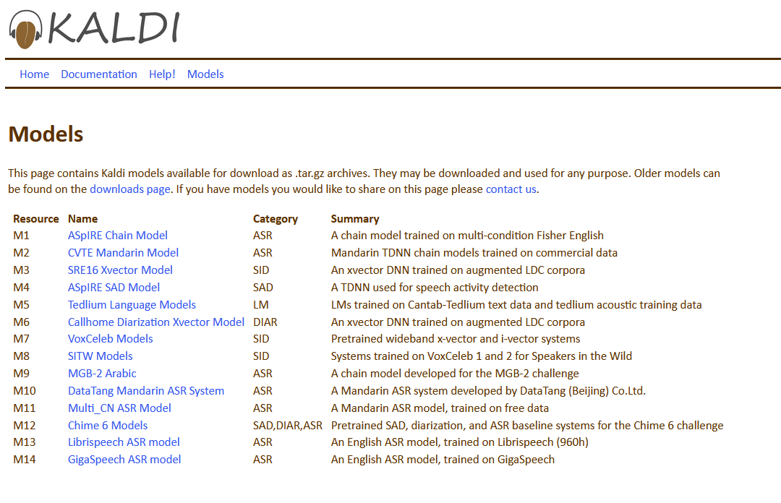This screenshot has height=503, width=781.
Task: Click summary about Cantab-Tedlium text data
Action: tap(516, 305)
